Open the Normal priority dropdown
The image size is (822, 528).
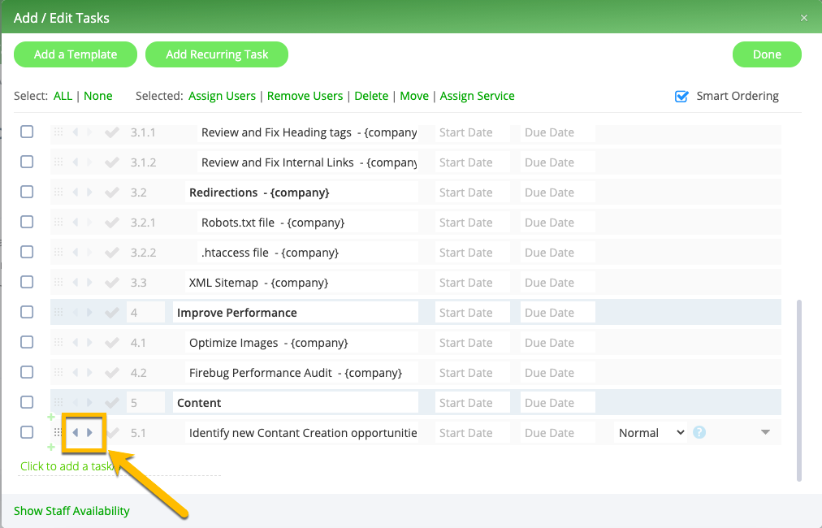point(651,433)
